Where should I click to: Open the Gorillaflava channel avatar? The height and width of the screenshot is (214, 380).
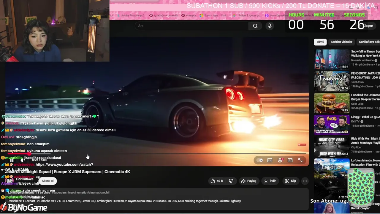(x=9, y=181)
